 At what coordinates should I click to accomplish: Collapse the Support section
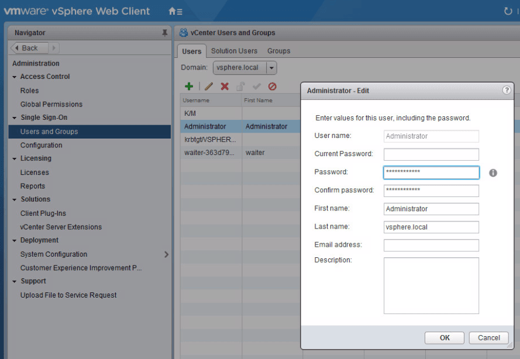(x=14, y=281)
